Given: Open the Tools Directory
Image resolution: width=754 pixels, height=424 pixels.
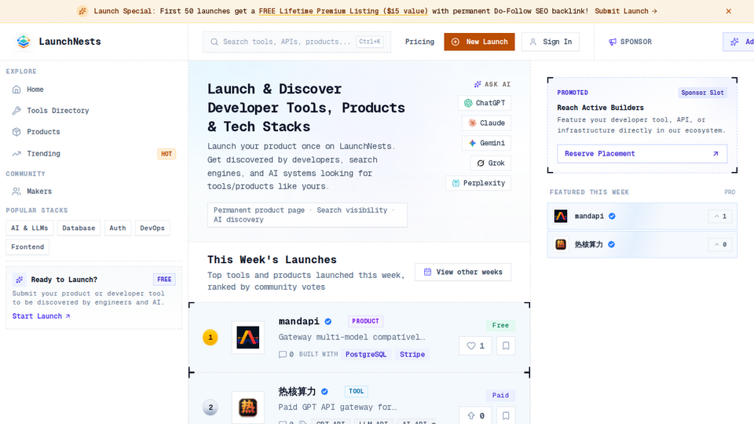Looking at the screenshot, I should (93, 111).
